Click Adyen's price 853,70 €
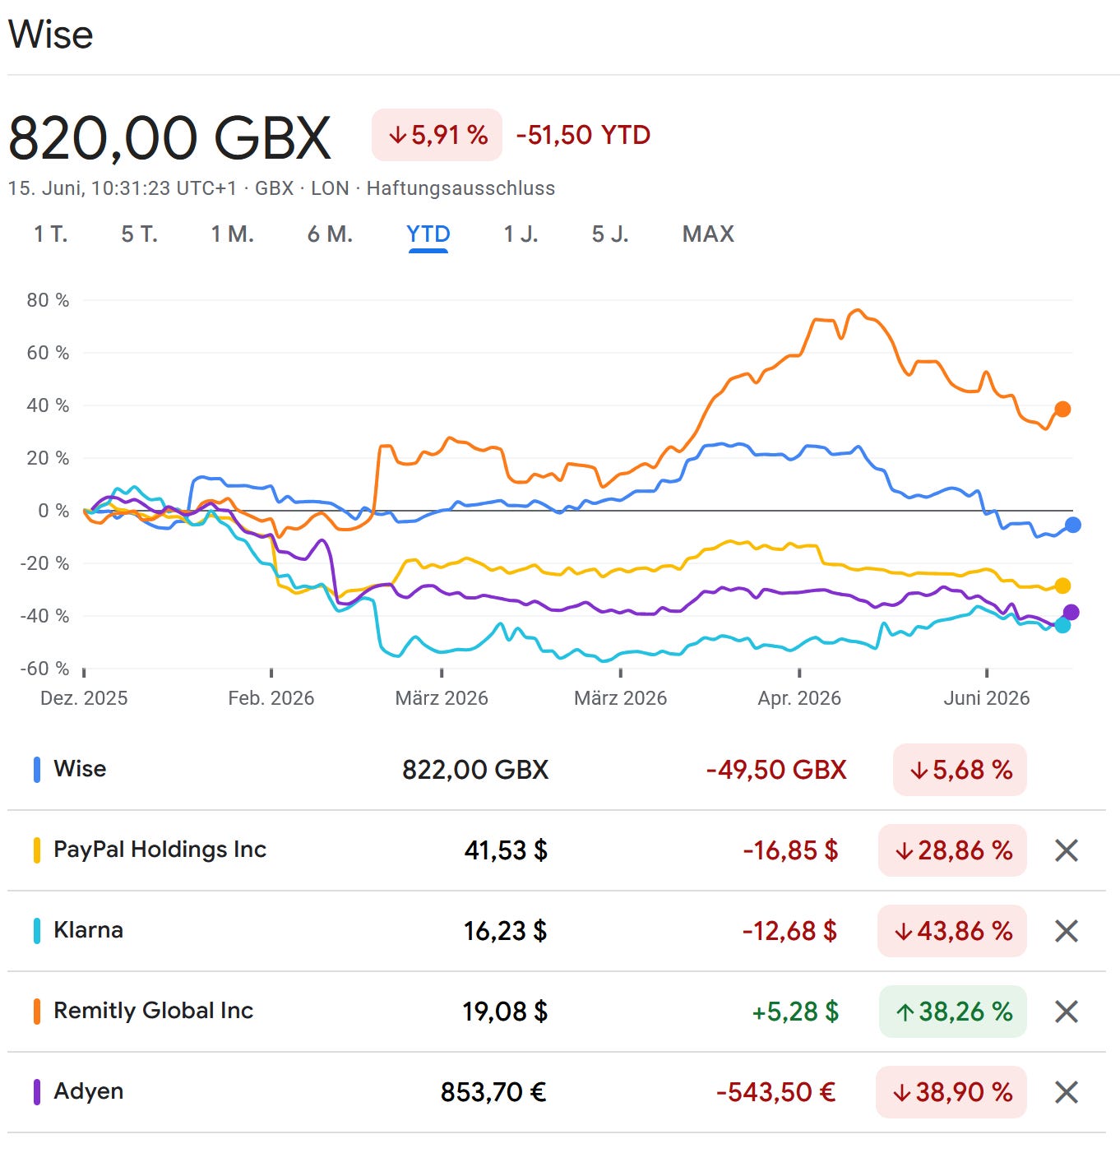Viewport: 1120px width, 1153px height. click(493, 1092)
